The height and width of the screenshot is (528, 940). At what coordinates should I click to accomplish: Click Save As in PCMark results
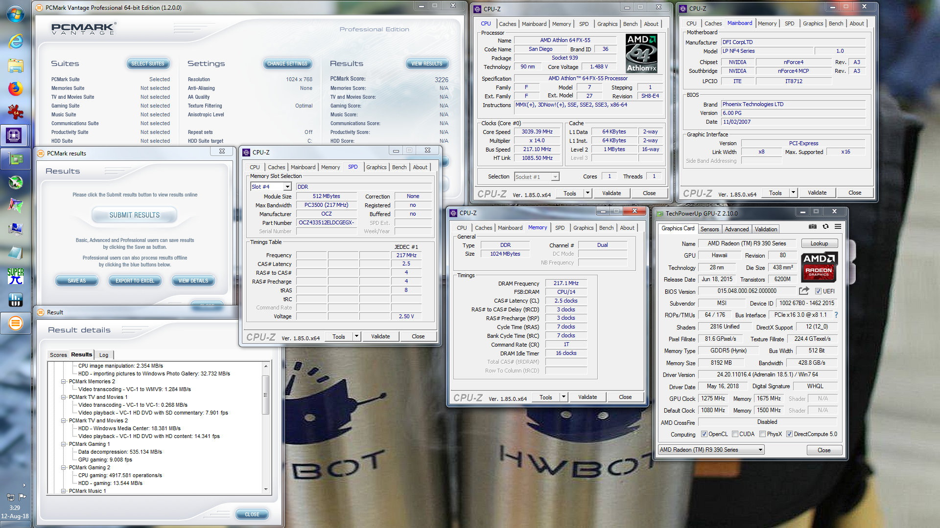point(76,281)
